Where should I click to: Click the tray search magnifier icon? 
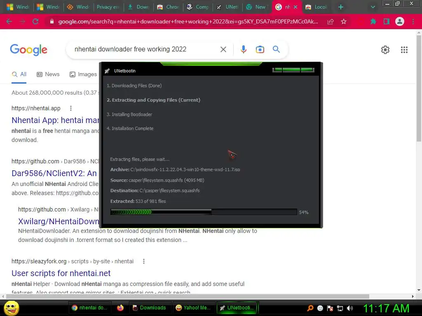[310, 308]
